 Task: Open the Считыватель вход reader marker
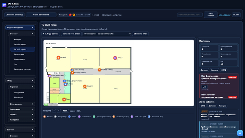click(50, 76)
